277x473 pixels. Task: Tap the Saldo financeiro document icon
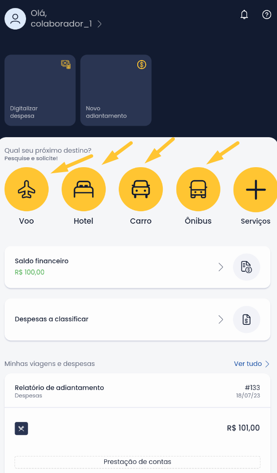coord(246,267)
